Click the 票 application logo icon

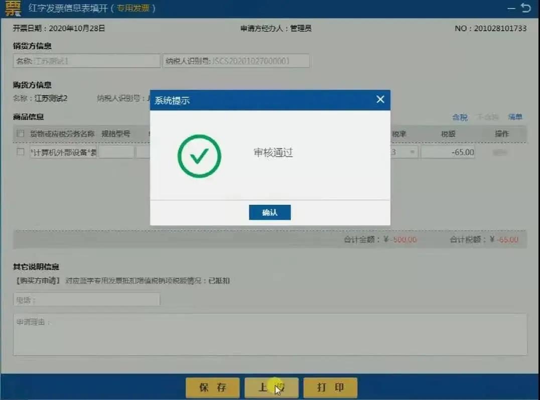pyautogui.click(x=12, y=9)
